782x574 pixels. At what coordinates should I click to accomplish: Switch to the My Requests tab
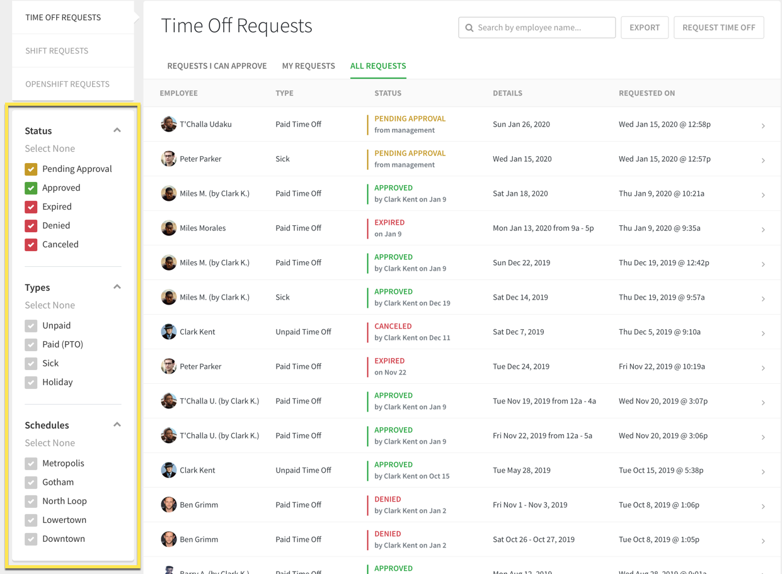pyautogui.click(x=308, y=65)
